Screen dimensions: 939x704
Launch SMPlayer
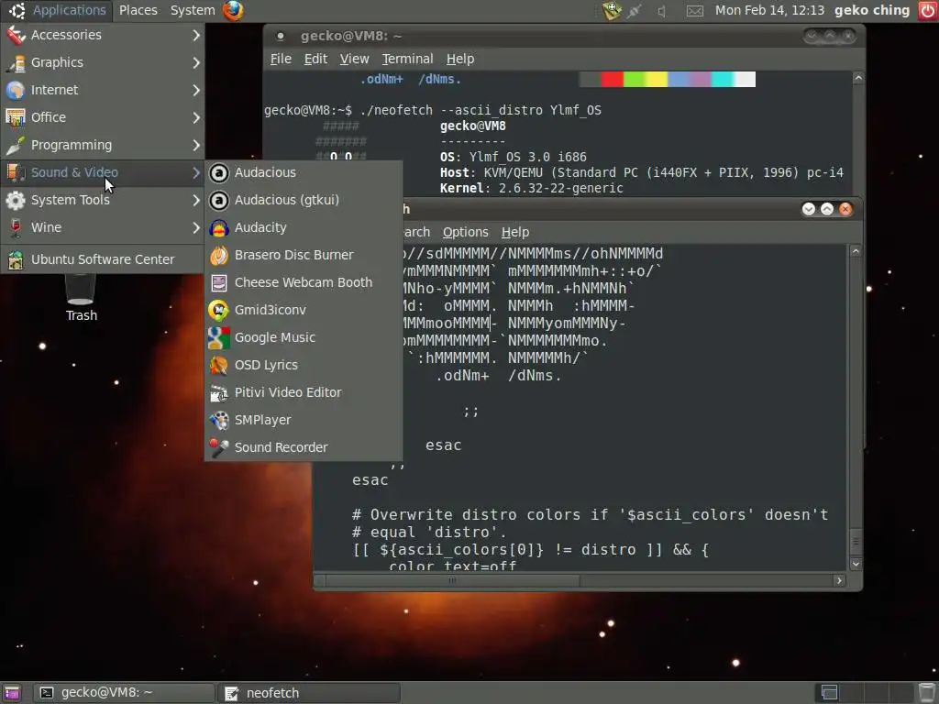pos(303,420)
